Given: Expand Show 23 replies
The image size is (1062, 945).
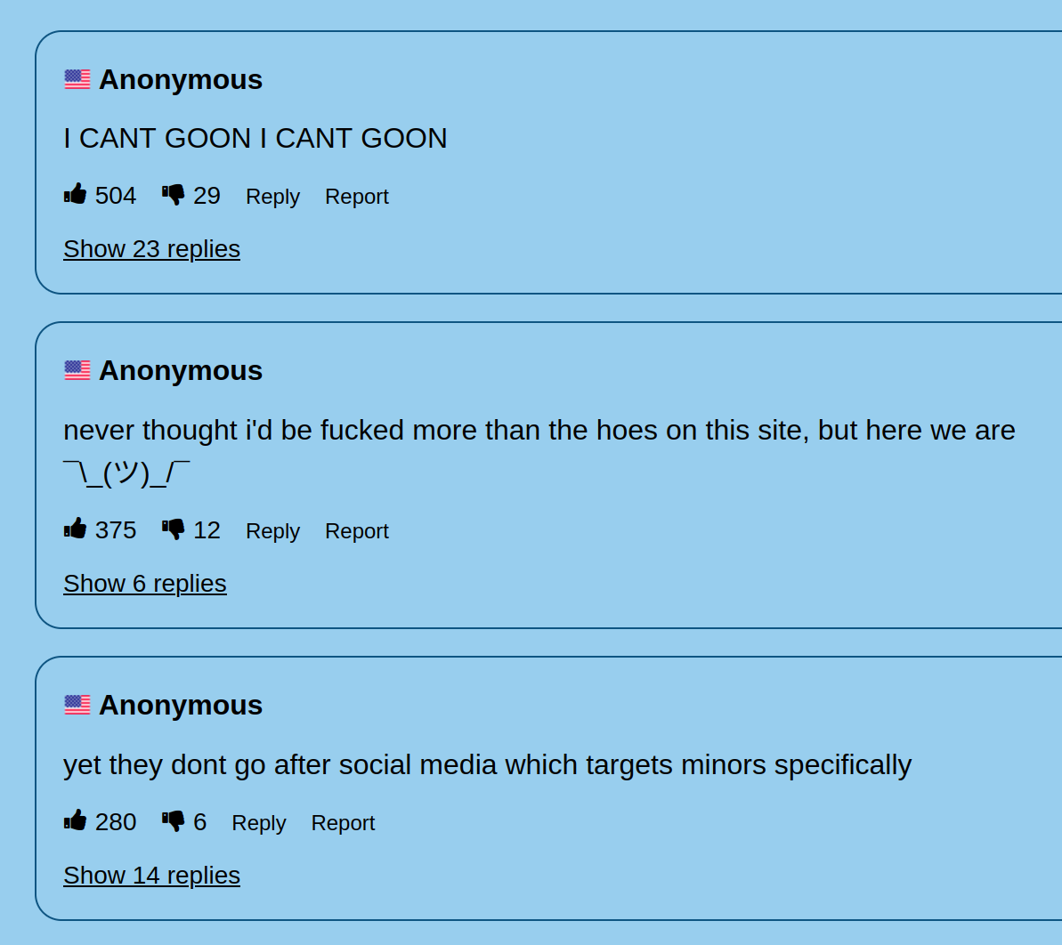Looking at the screenshot, I should coord(151,249).
